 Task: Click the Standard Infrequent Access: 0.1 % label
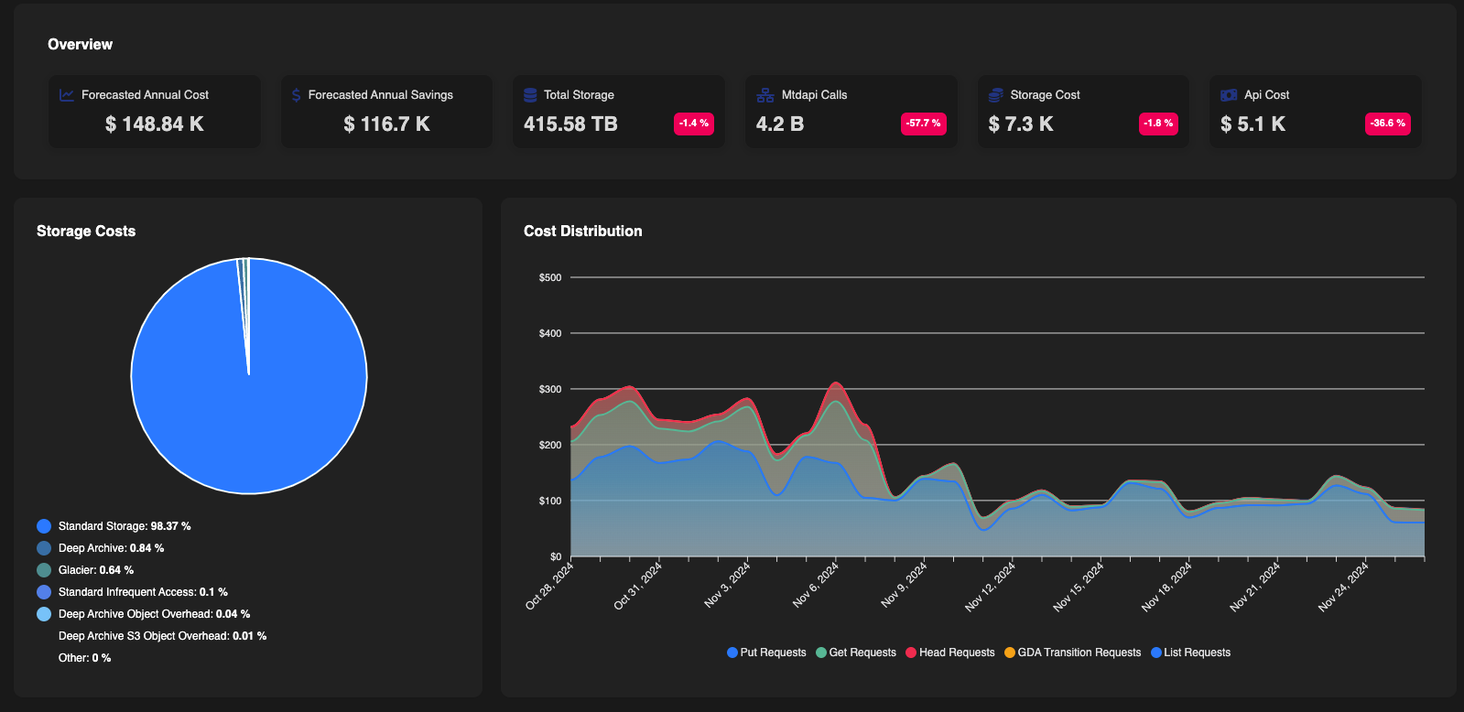(143, 592)
